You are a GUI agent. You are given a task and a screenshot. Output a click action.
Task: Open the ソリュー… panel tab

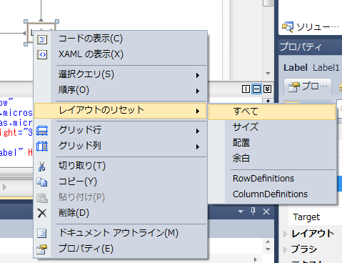pyautogui.click(x=310, y=27)
